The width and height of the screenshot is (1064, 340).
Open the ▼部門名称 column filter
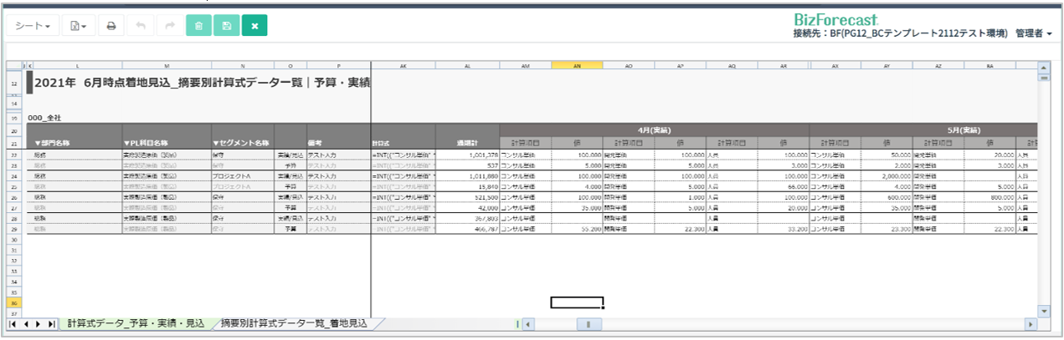[x=51, y=144]
